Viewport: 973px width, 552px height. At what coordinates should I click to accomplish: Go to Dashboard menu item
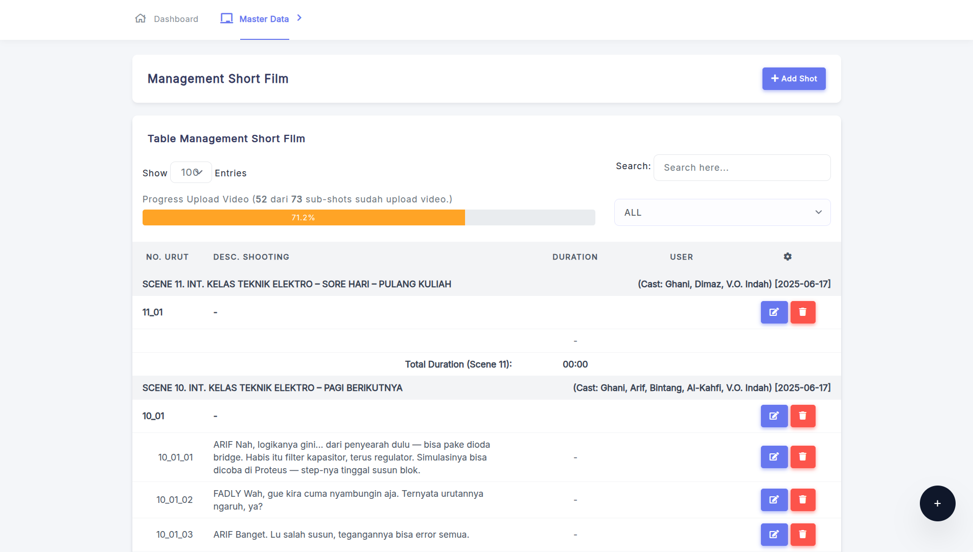[x=176, y=19]
